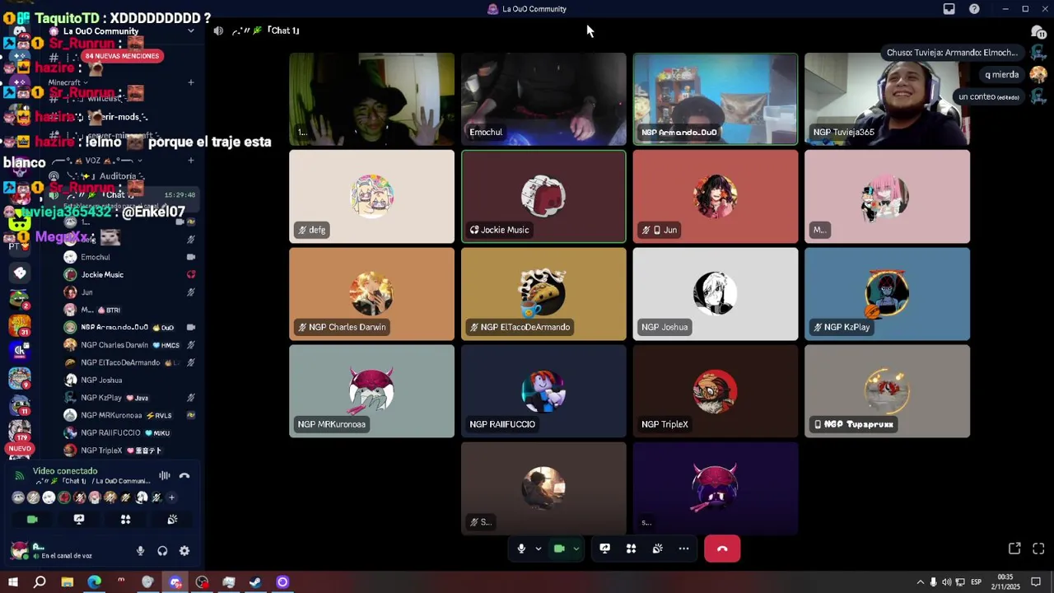Screen dimensions: 1054x593
Task: Focus the NGP KzPlay tile
Action: tap(887, 294)
